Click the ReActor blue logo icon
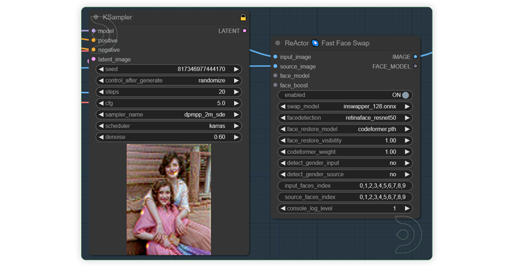 (315, 43)
